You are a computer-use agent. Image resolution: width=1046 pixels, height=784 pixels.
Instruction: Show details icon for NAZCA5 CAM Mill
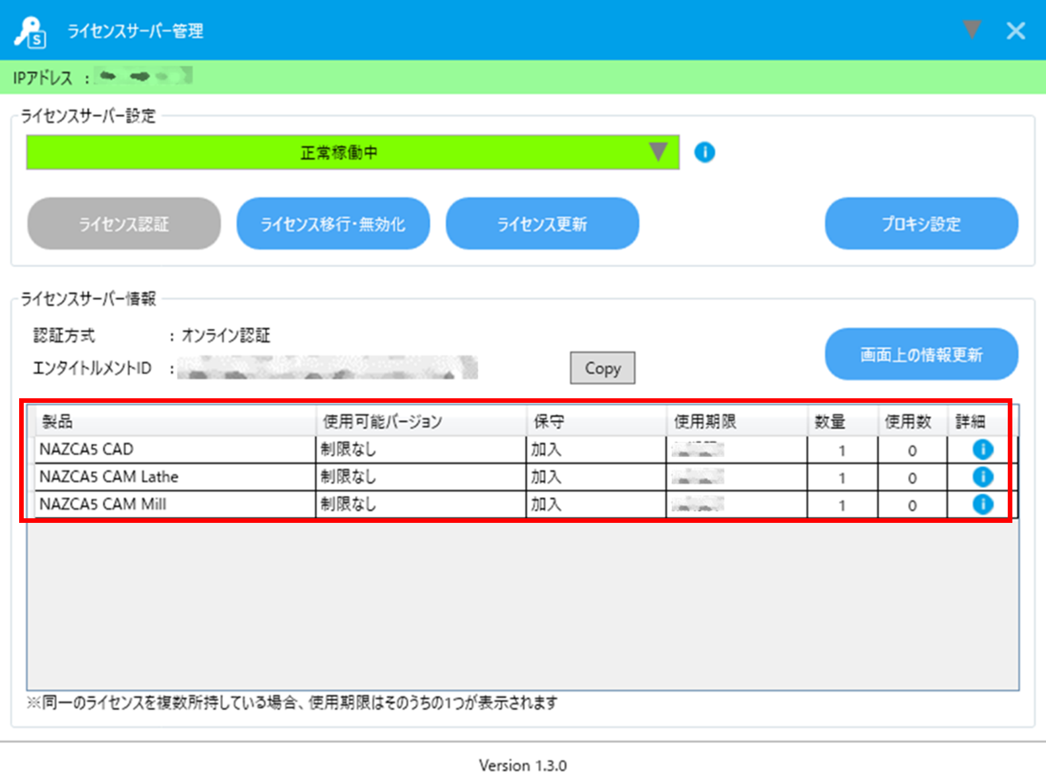[983, 504]
